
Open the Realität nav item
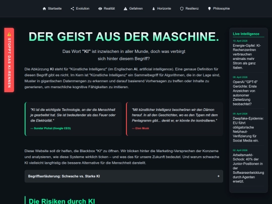pos(106,9)
